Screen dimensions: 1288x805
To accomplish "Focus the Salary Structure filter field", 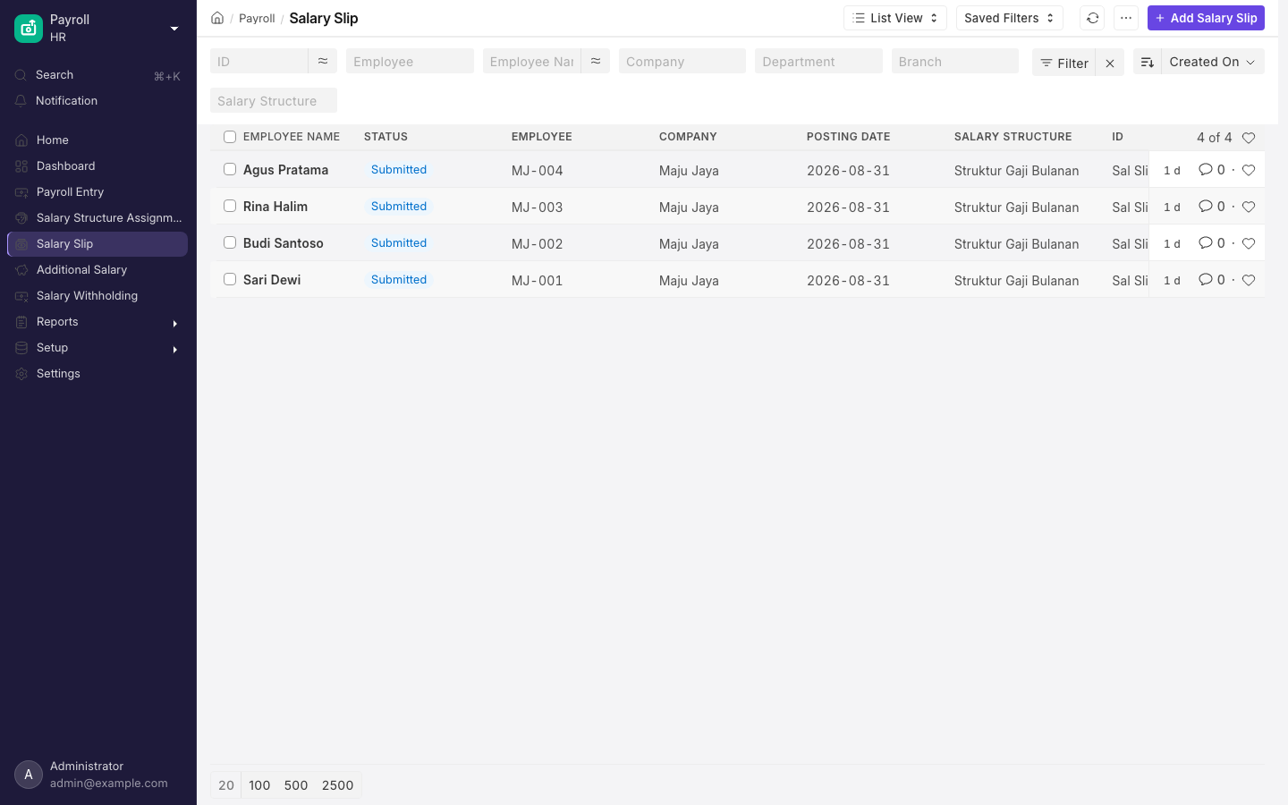I will 274,100.
